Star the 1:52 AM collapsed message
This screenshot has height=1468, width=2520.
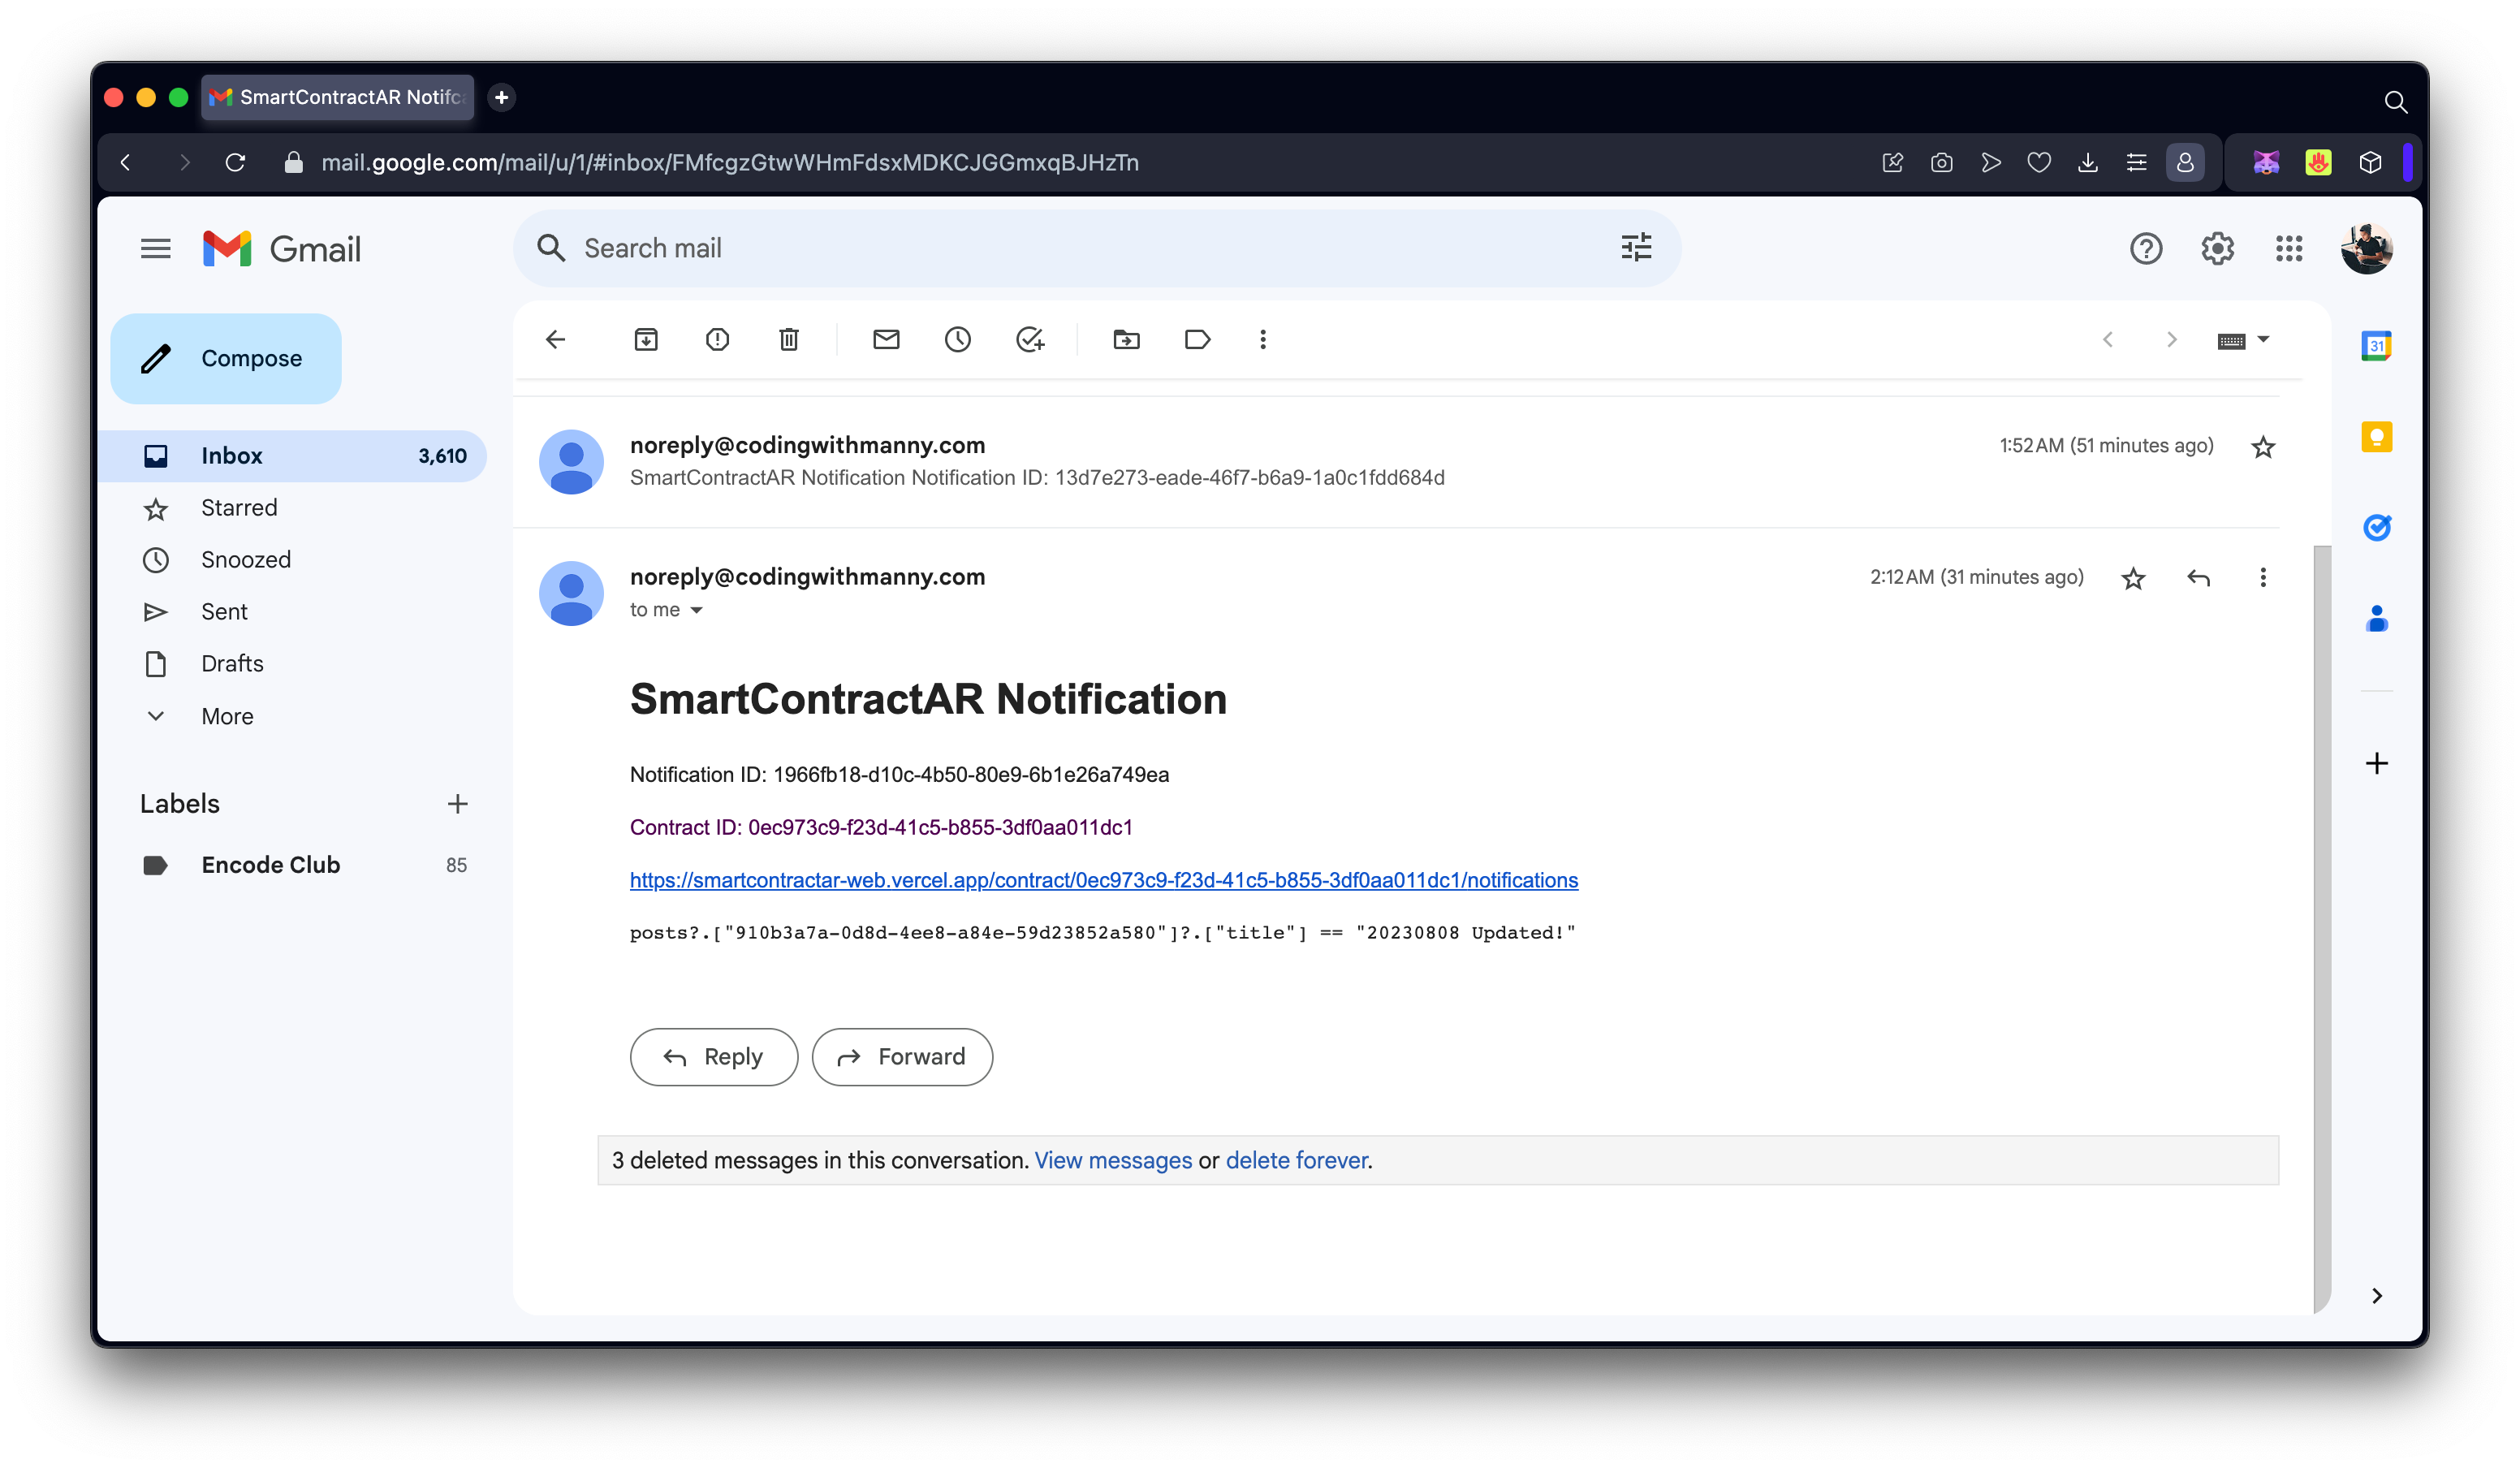tap(2263, 447)
